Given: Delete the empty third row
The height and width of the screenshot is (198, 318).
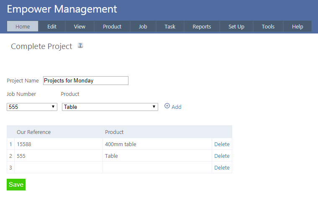Looking at the screenshot, I should (222, 168).
